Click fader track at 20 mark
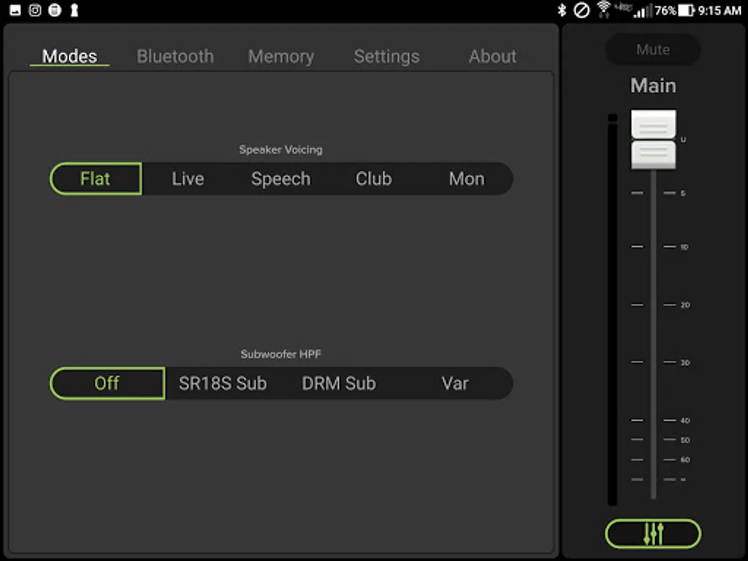This screenshot has height=561, width=748. [x=653, y=305]
